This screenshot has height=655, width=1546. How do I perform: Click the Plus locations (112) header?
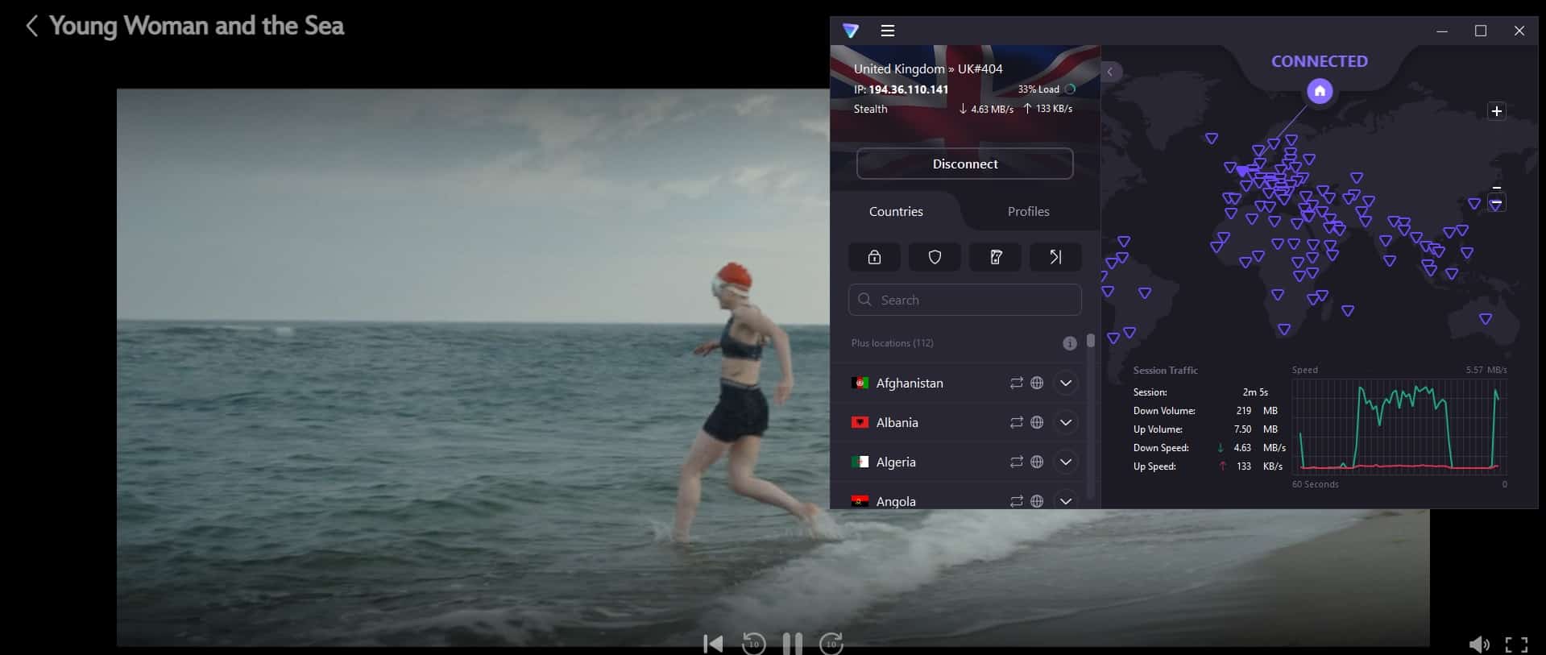coord(892,343)
